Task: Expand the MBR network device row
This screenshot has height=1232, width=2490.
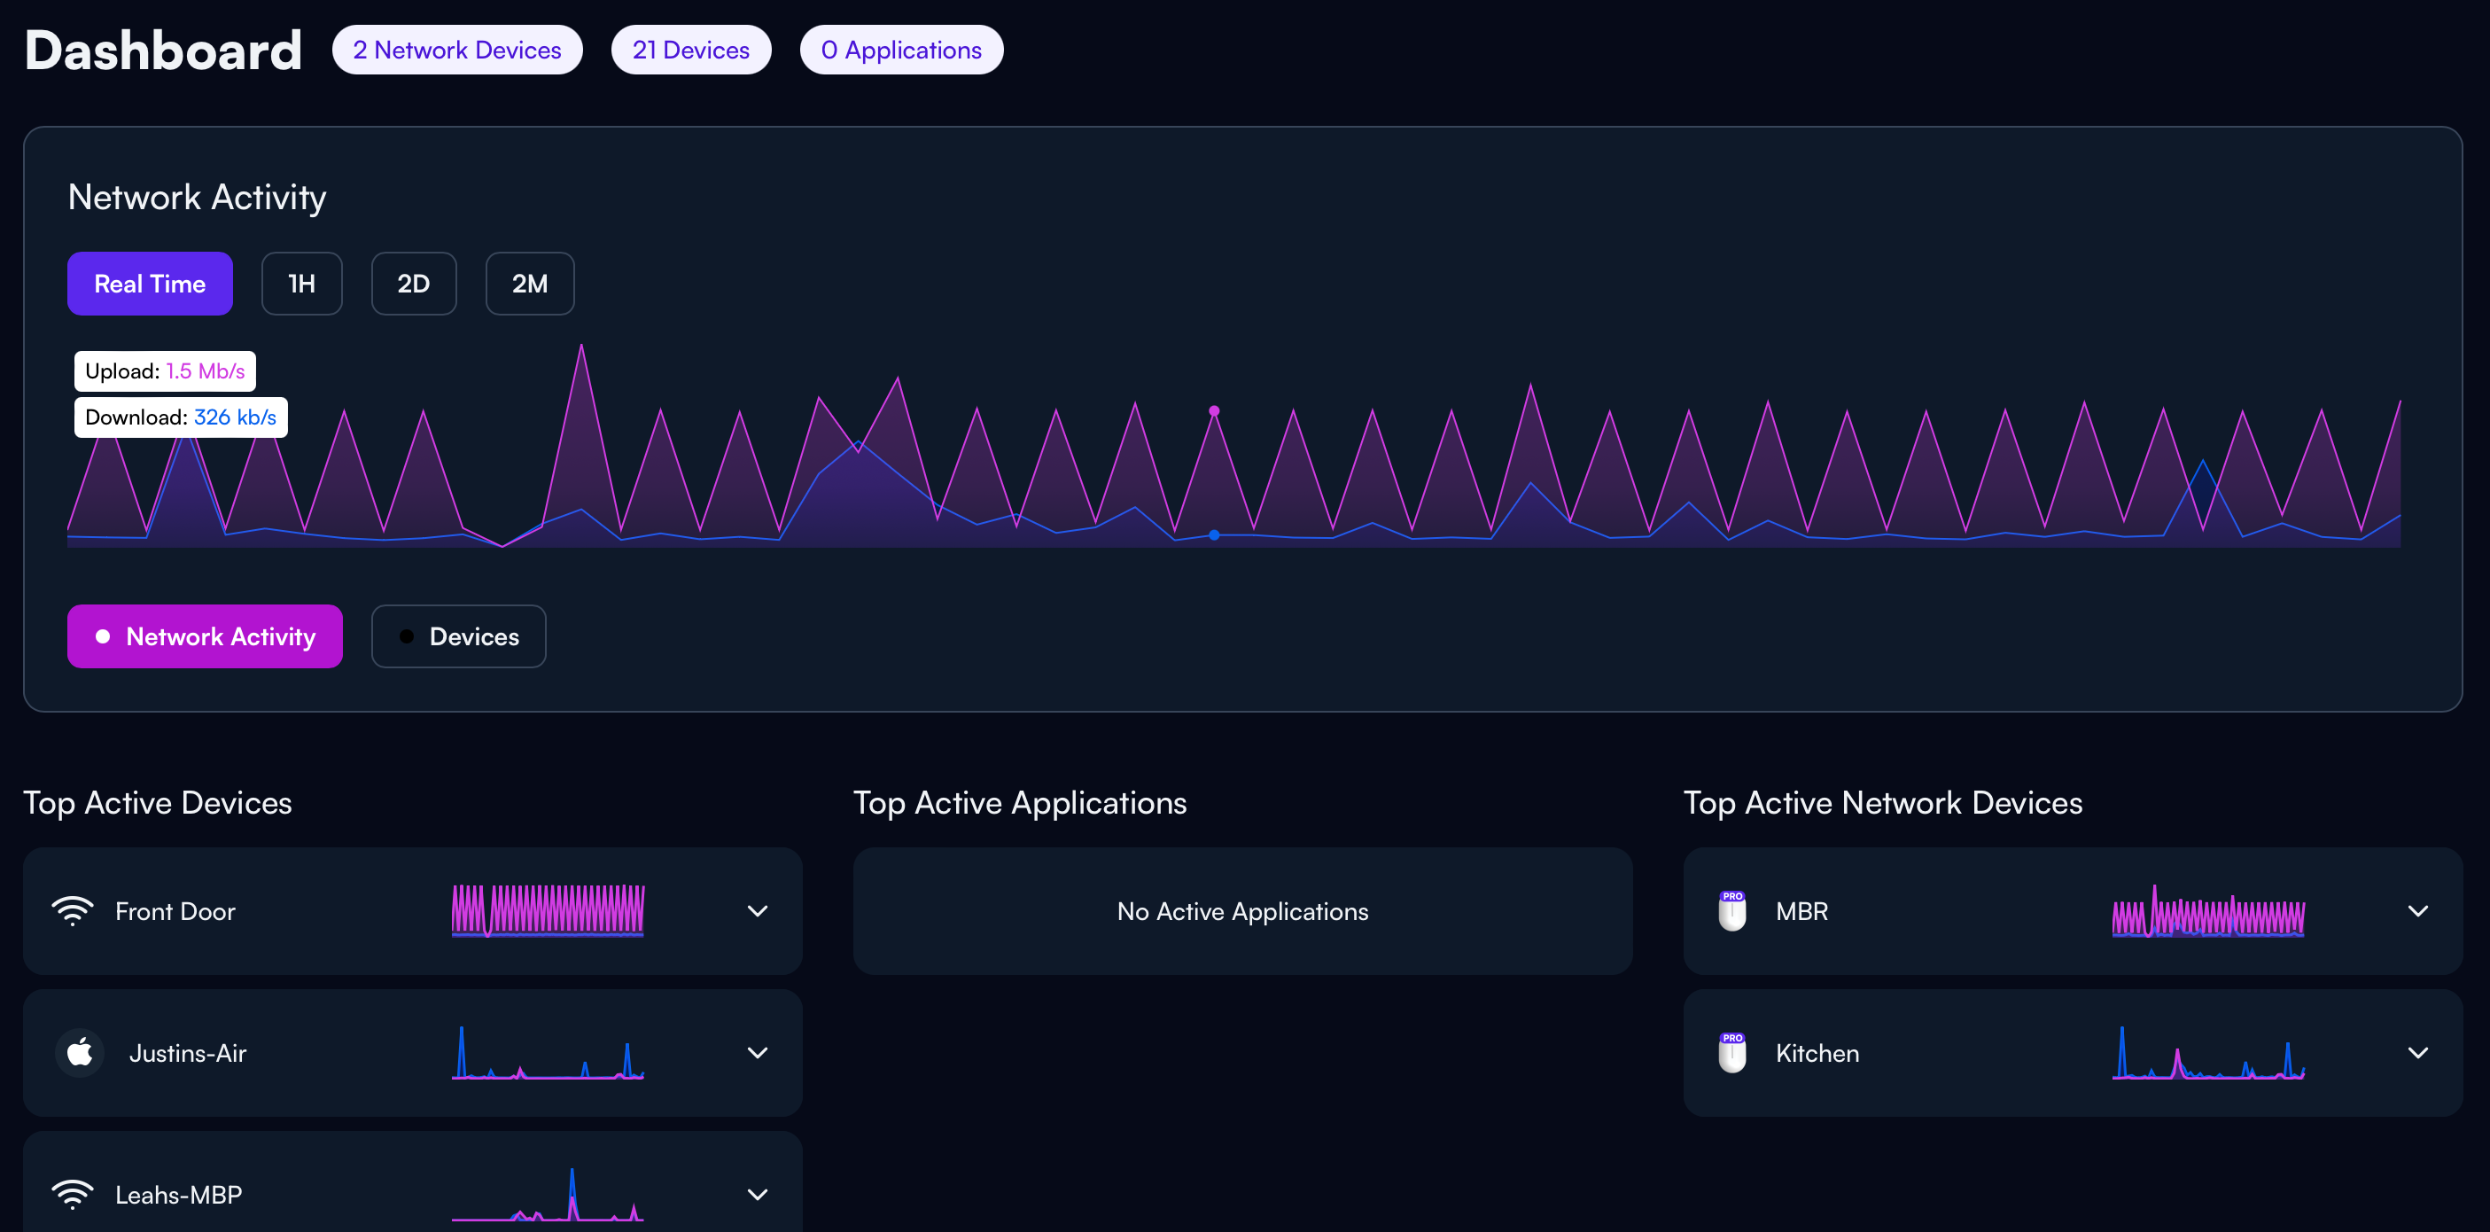Action: coord(2417,911)
